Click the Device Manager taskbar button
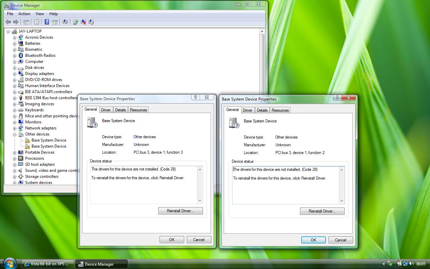This screenshot has width=430, height=269. pyautogui.click(x=101, y=264)
